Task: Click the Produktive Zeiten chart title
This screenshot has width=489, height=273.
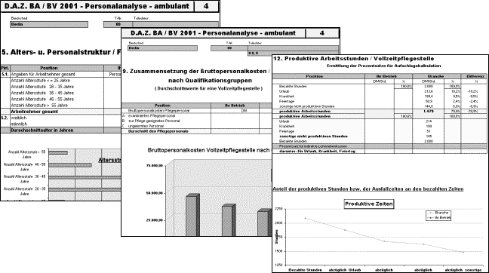Action: (x=368, y=204)
